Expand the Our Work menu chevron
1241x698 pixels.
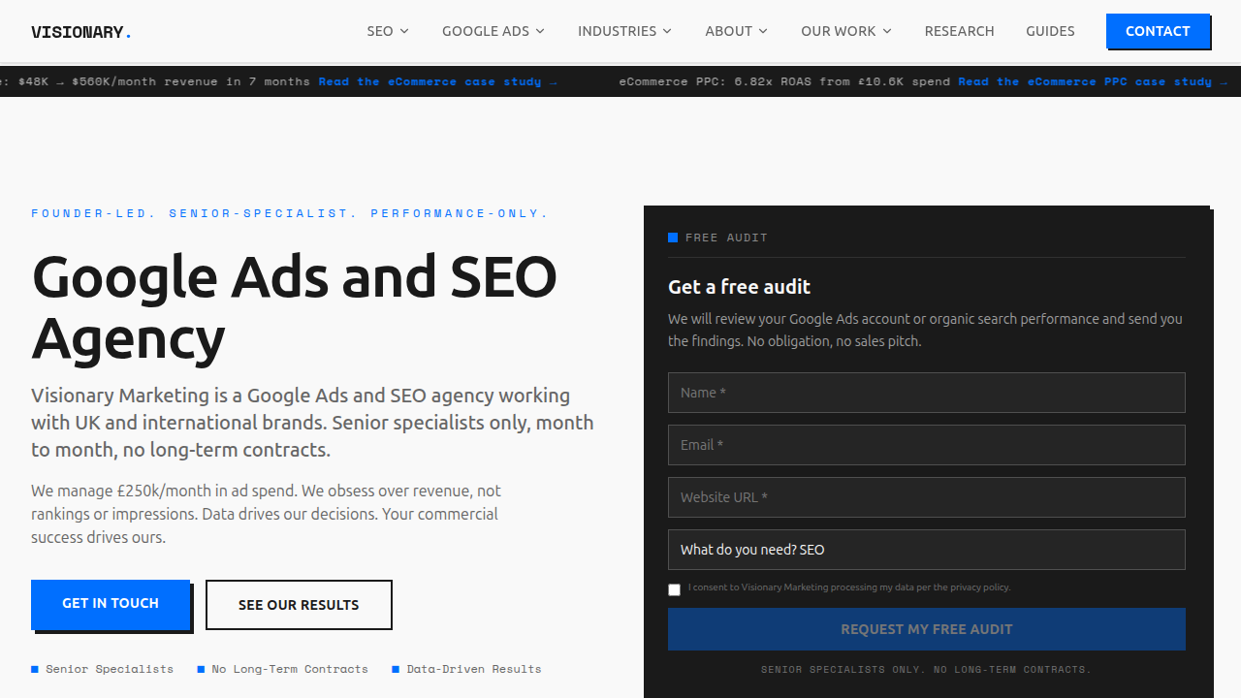tap(886, 31)
